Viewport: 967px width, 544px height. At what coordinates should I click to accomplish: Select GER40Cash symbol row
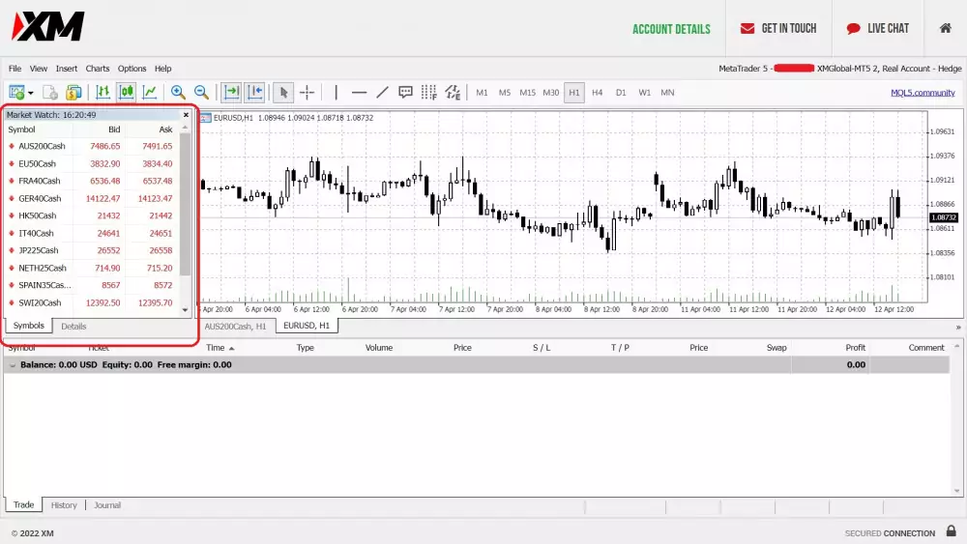(91, 198)
